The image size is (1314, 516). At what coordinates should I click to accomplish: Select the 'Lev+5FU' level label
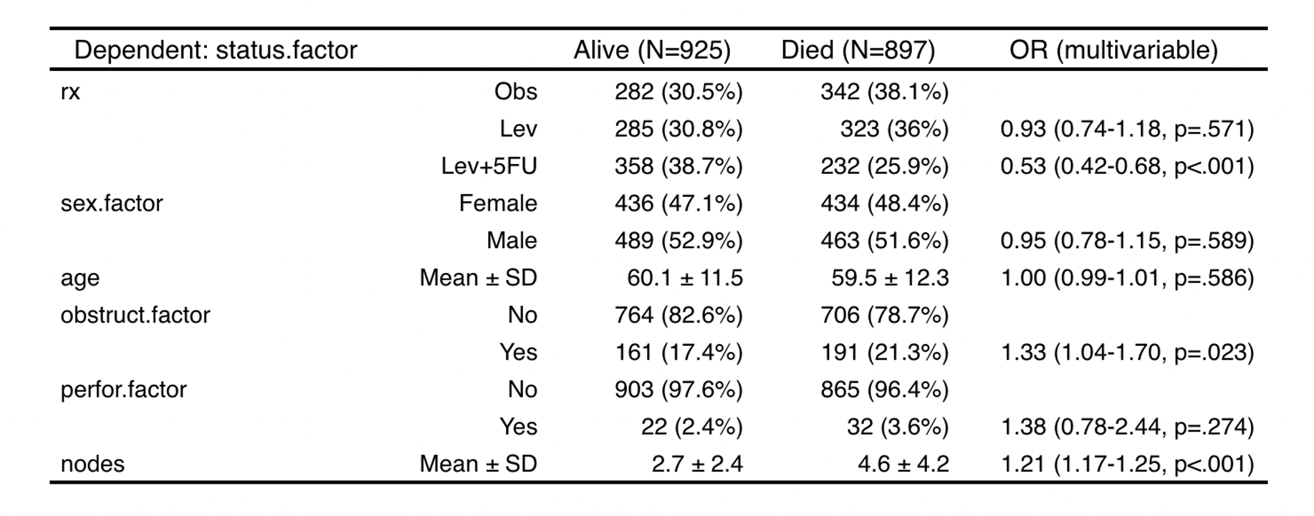489,166
